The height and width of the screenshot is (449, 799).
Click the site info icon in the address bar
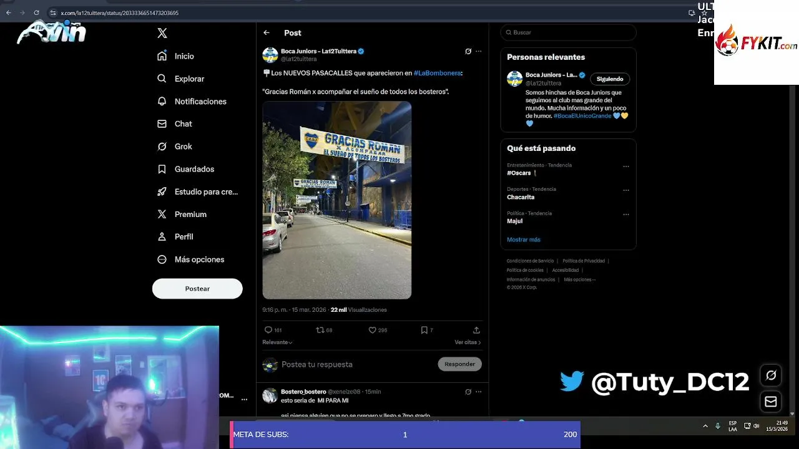coord(53,12)
